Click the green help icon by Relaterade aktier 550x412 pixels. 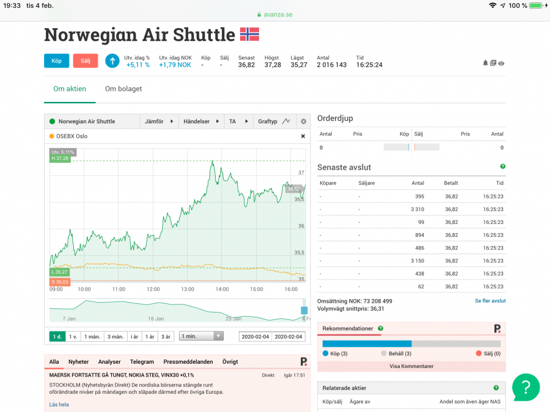click(496, 388)
